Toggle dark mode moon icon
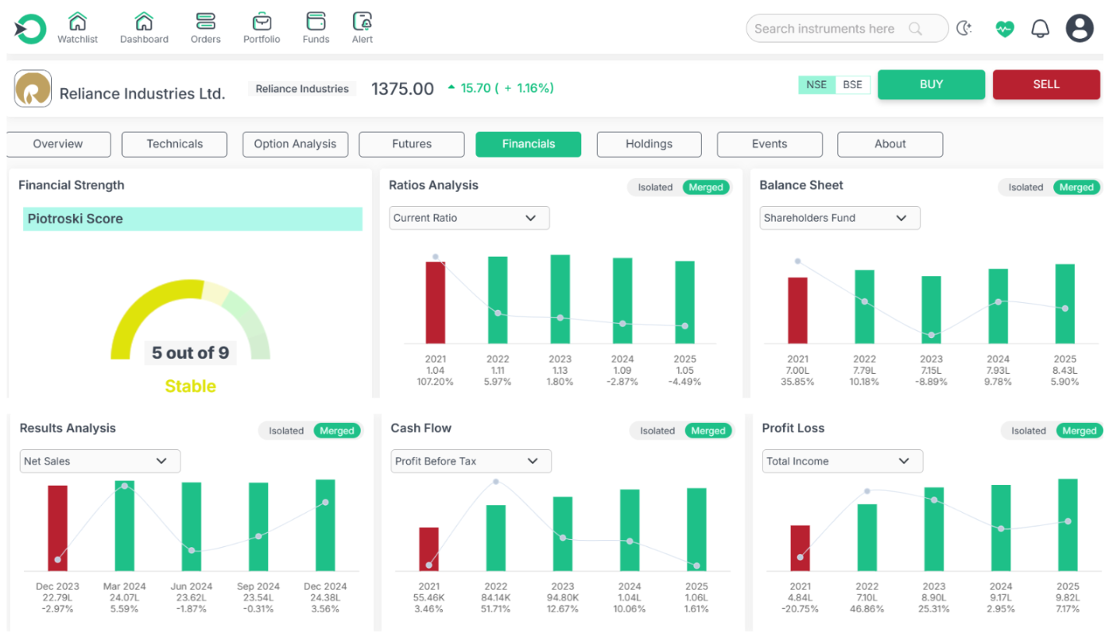 (963, 29)
